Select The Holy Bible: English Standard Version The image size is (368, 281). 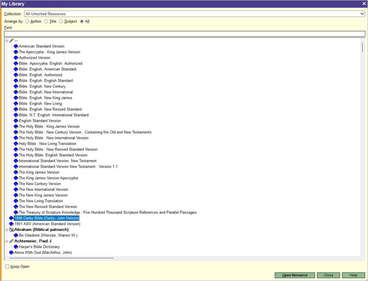click(x=53, y=155)
